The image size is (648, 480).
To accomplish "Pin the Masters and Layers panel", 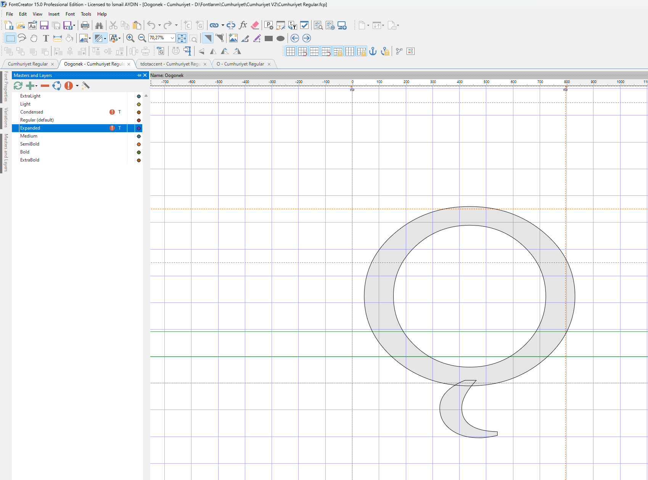I will [x=139, y=75].
